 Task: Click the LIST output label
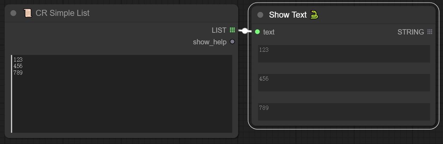click(219, 30)
